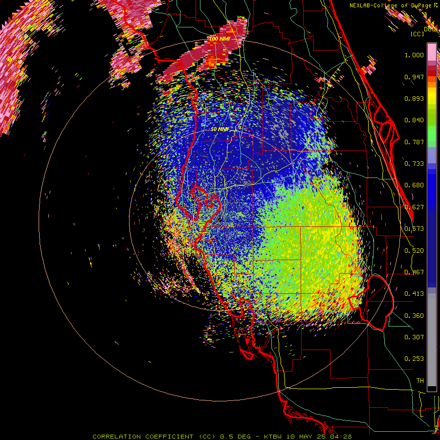This screenshot has width=440, height=440.
Task: Click the 0.520 legend value
Action: (414, 251)
